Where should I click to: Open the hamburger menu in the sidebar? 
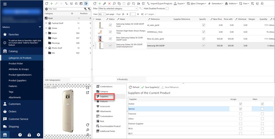tap(5, 4)
